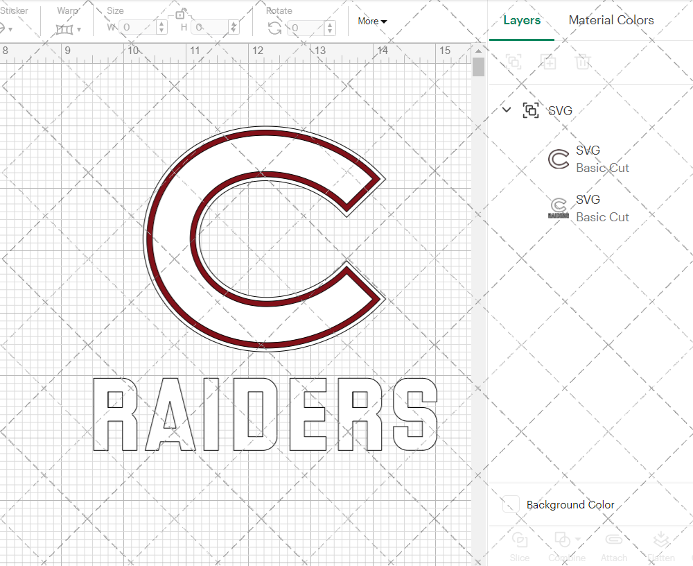
Task: Select the SVG group icon in layers
Action: point(530,110)
